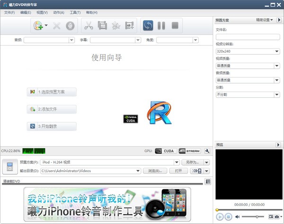This screenshot has height=224, width=284.
Task: Open the 输出目录 path dropdown
Action: point(138,171)
